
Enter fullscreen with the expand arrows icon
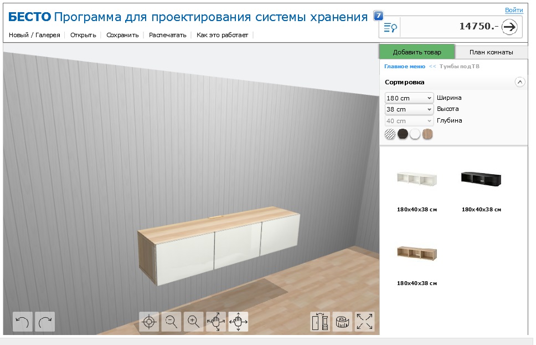[364, 322]
